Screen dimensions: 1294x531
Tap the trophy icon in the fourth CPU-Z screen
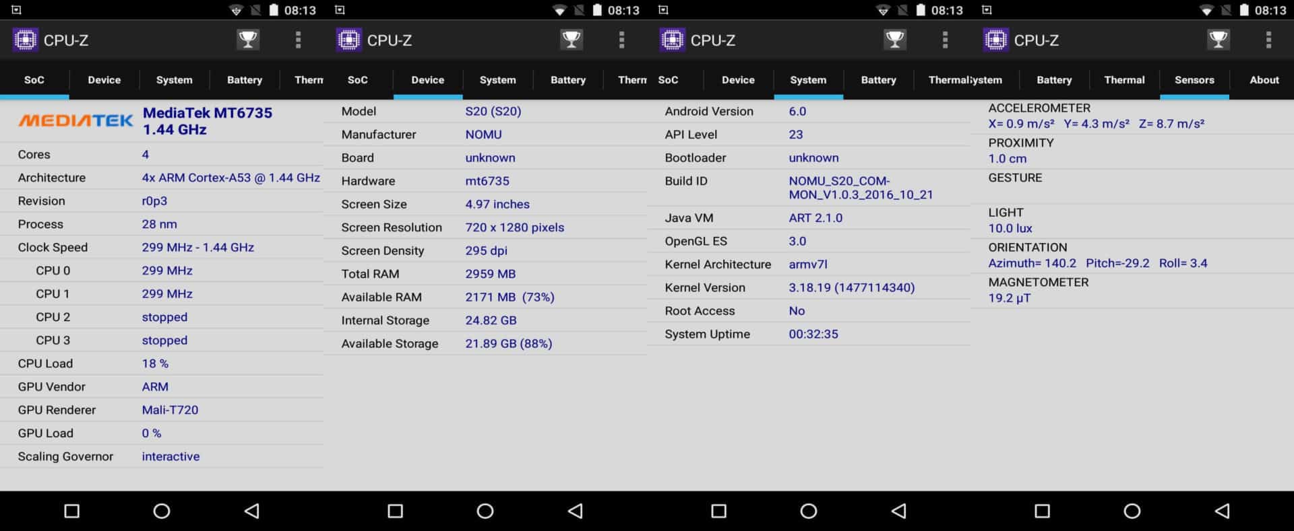click(1219, 40)
